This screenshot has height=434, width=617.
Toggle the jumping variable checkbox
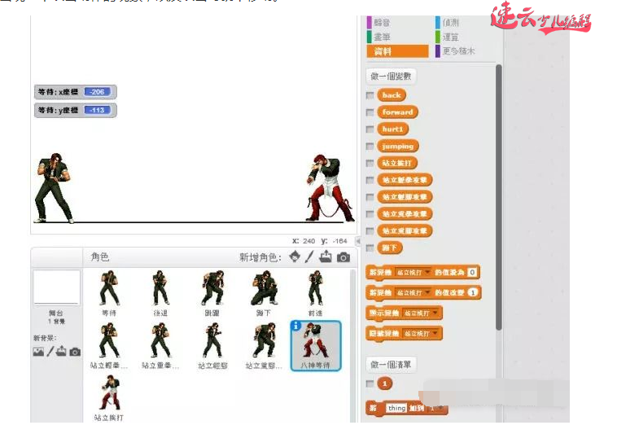[x=370, y=147]
